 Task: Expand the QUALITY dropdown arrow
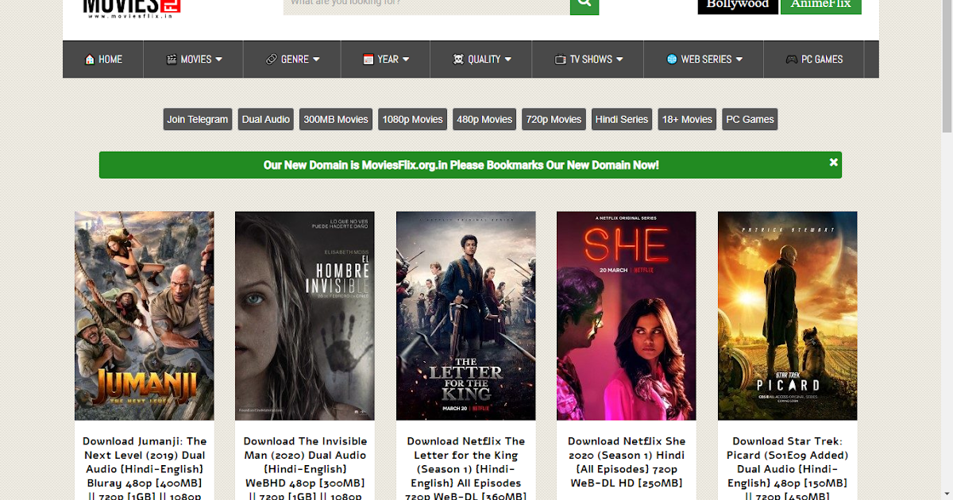click(507, 60)
